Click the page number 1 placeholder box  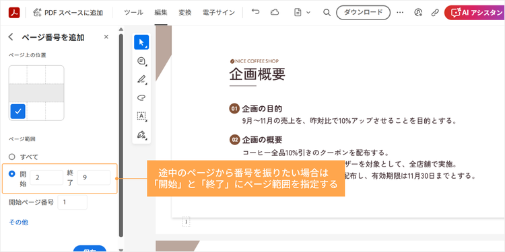186,222
